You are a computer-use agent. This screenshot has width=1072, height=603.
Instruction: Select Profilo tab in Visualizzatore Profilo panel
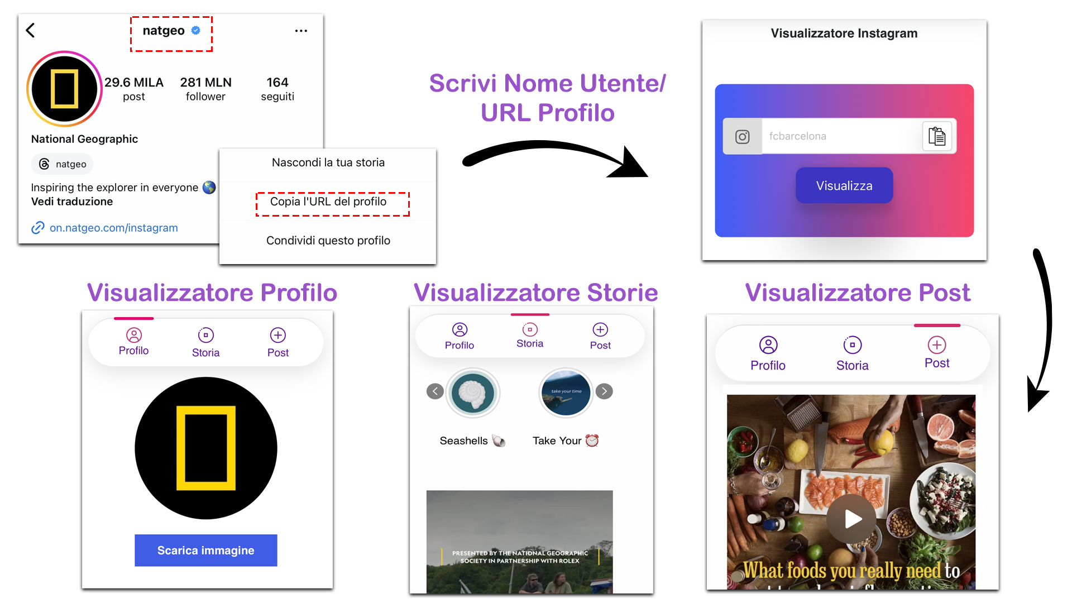point(134,342)
